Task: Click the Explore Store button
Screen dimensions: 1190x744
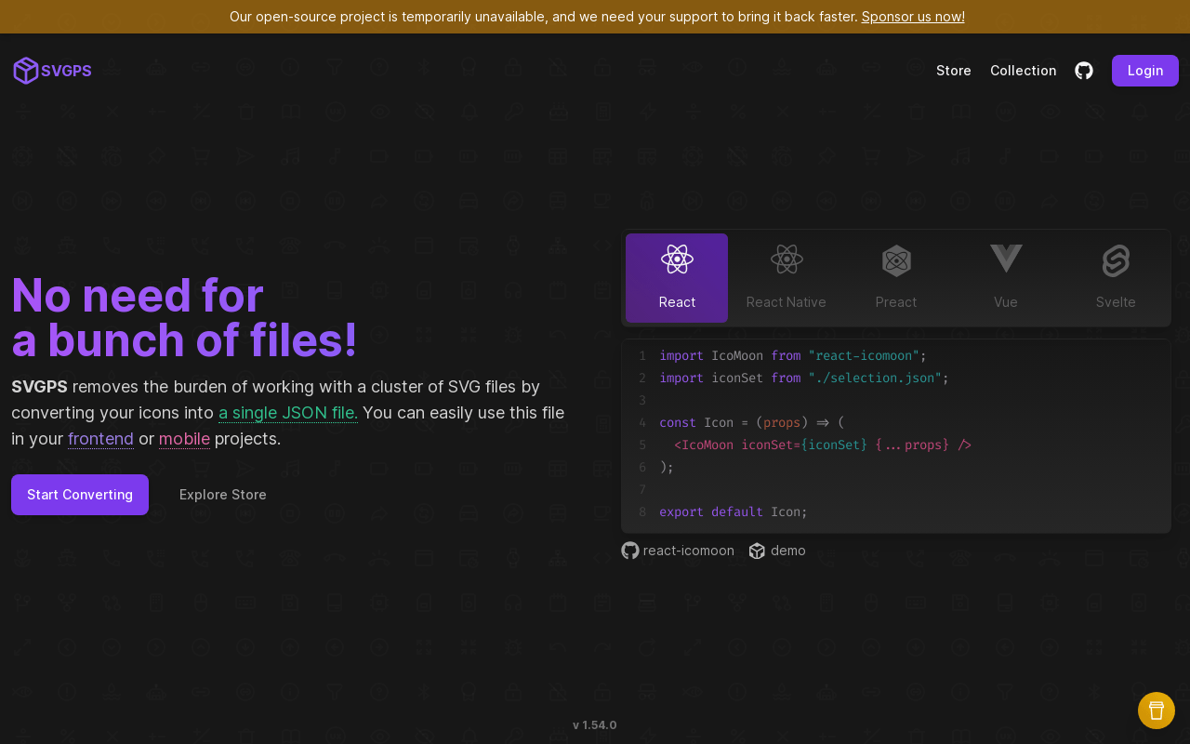Action: 223,495
